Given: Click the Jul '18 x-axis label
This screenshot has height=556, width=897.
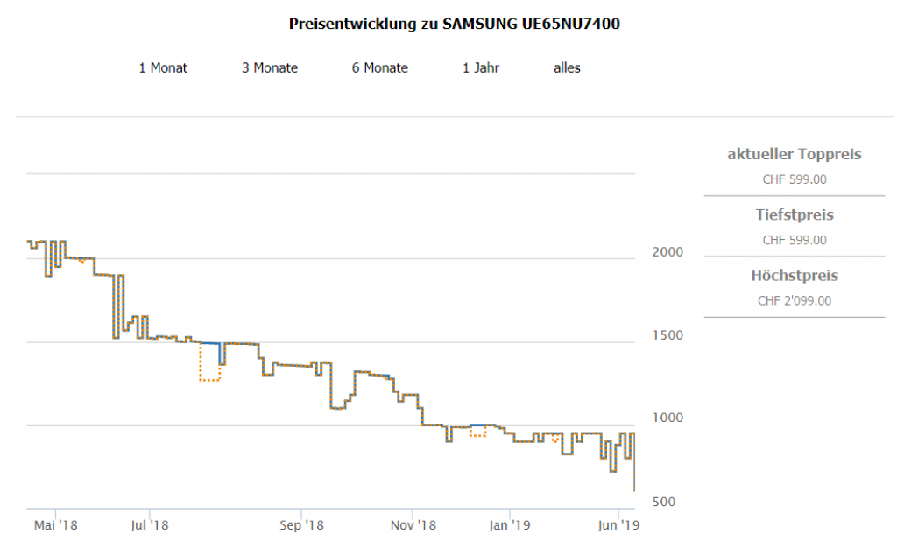Looking at the screenshot, I should coord(149,525).
